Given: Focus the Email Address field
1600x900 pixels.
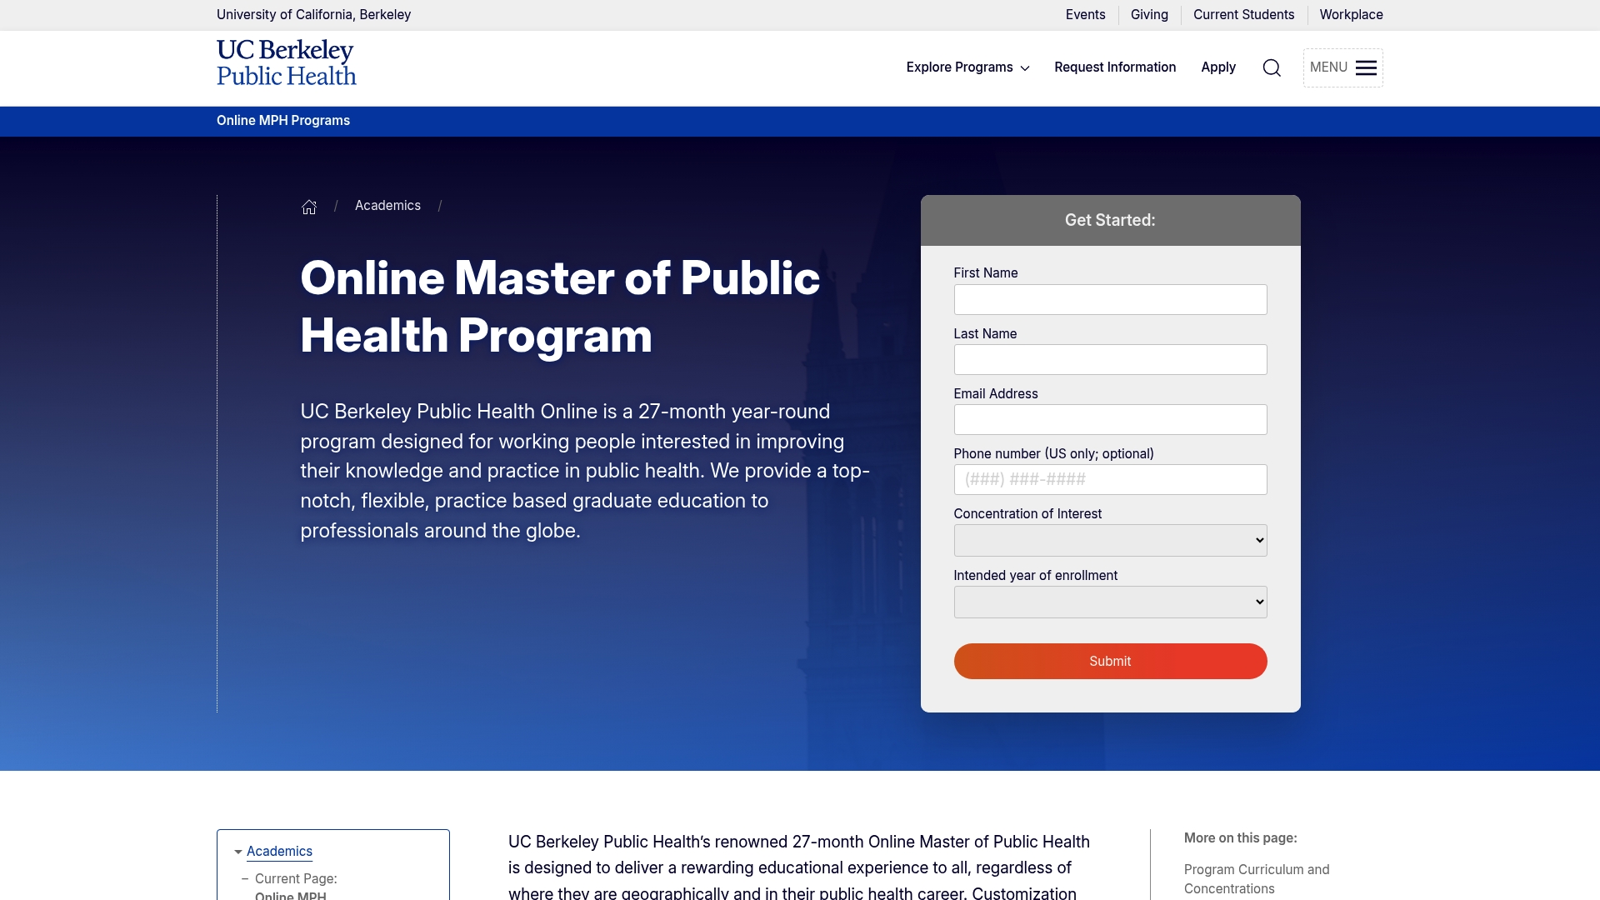Looking at the screenshot, I should point(1110,420).
